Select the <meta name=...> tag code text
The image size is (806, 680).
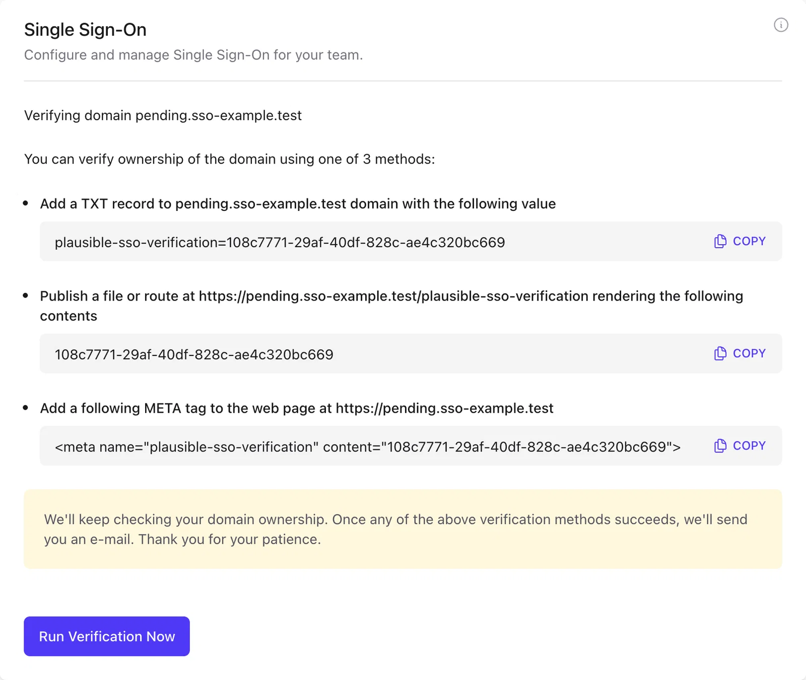coord(368,447)
